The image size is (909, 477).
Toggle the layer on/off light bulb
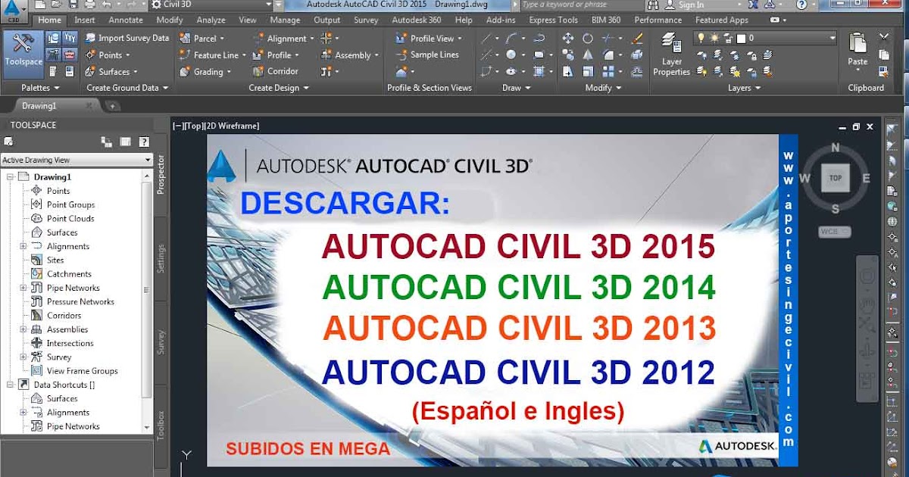[x=701, y=38]
